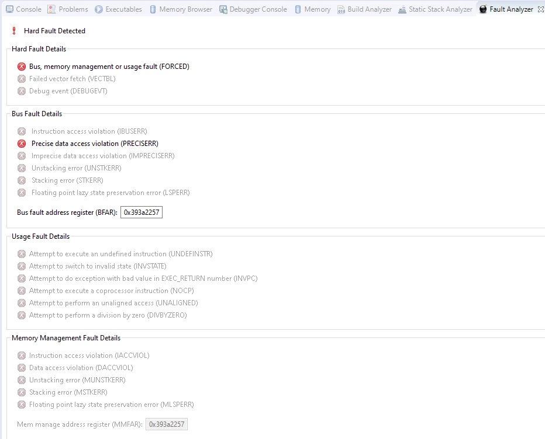Select 'Bus, memory management or usage fault (FORCED)'
This screenshot has width=545, height=439.
click(109, 67)
